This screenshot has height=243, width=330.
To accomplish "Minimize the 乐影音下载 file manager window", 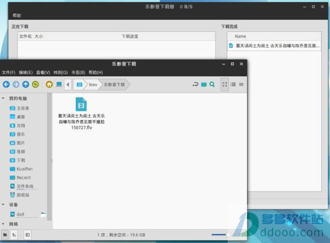I will 223,64.
